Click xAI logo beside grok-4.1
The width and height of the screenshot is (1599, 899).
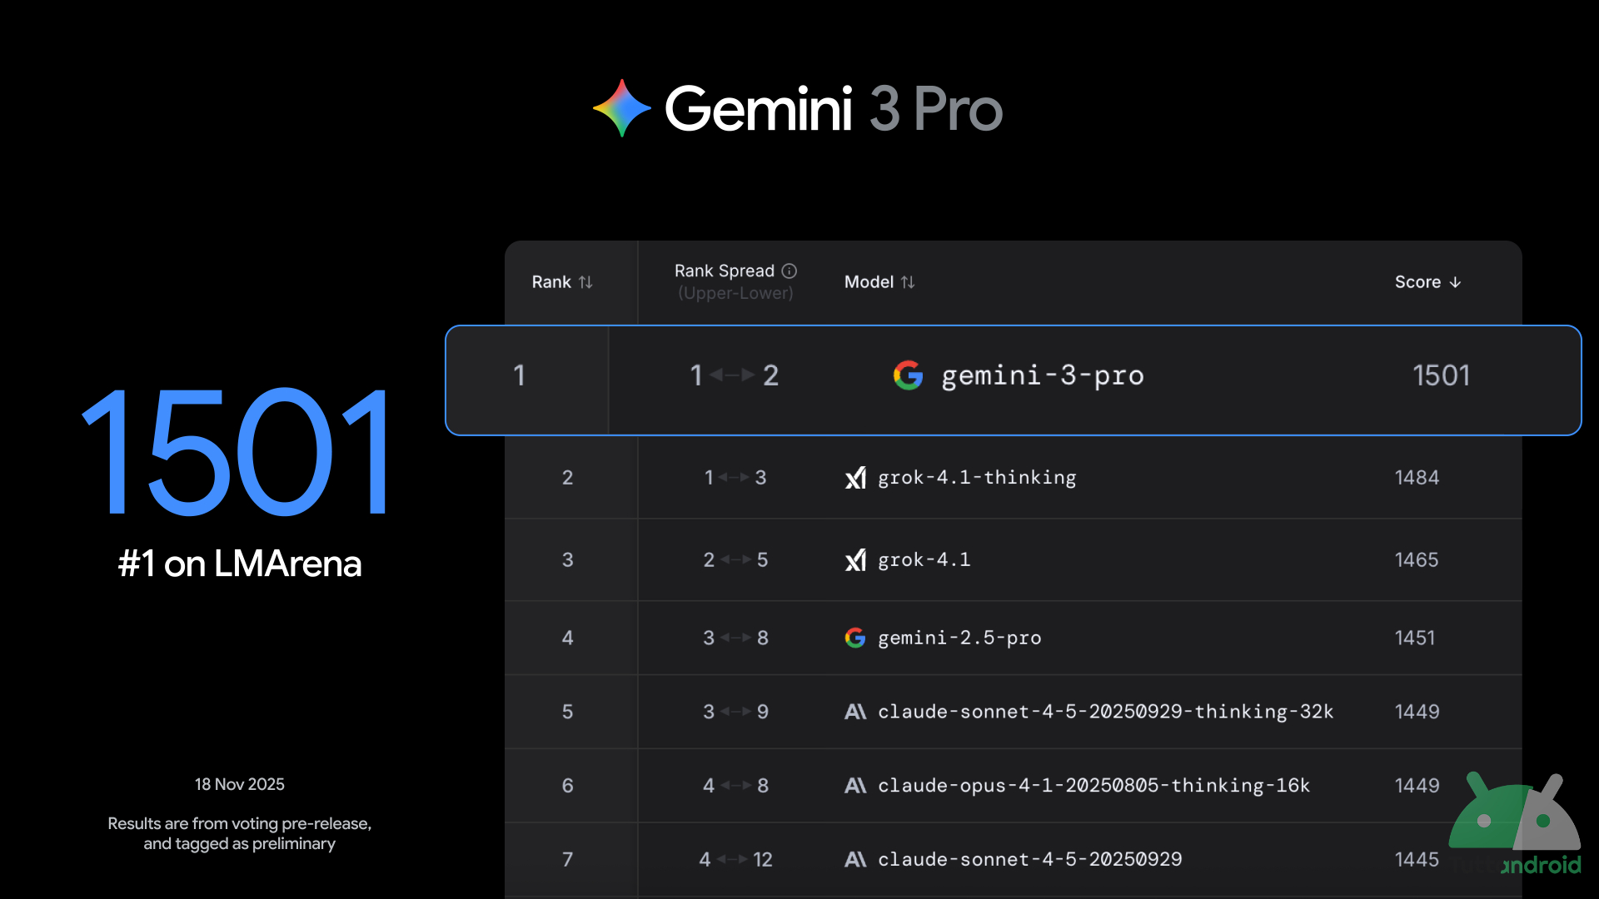[855, 560]
